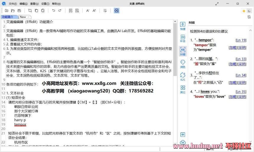Accept the insert 已 correction
254x152 pixels.
(242, 82)
